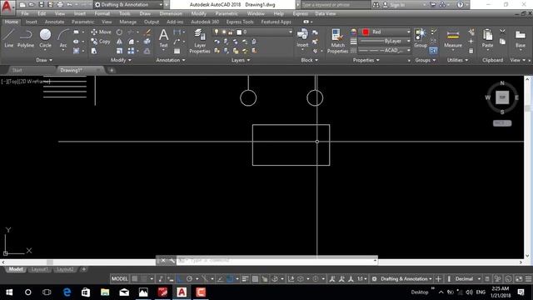Click the layer 0 color swatch
The width and height of the screenshot is (533, 300).
tap(239, 32)
